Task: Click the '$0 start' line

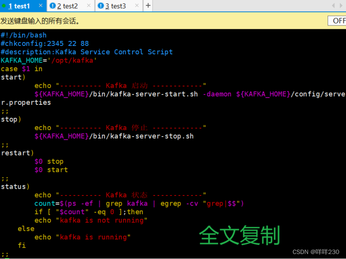Action: [x=51, y=170]
